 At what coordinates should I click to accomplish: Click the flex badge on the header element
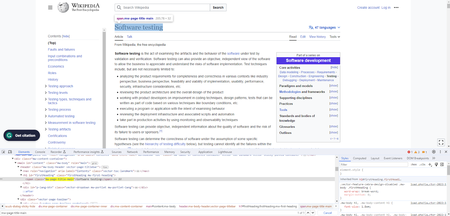point(105,167)
